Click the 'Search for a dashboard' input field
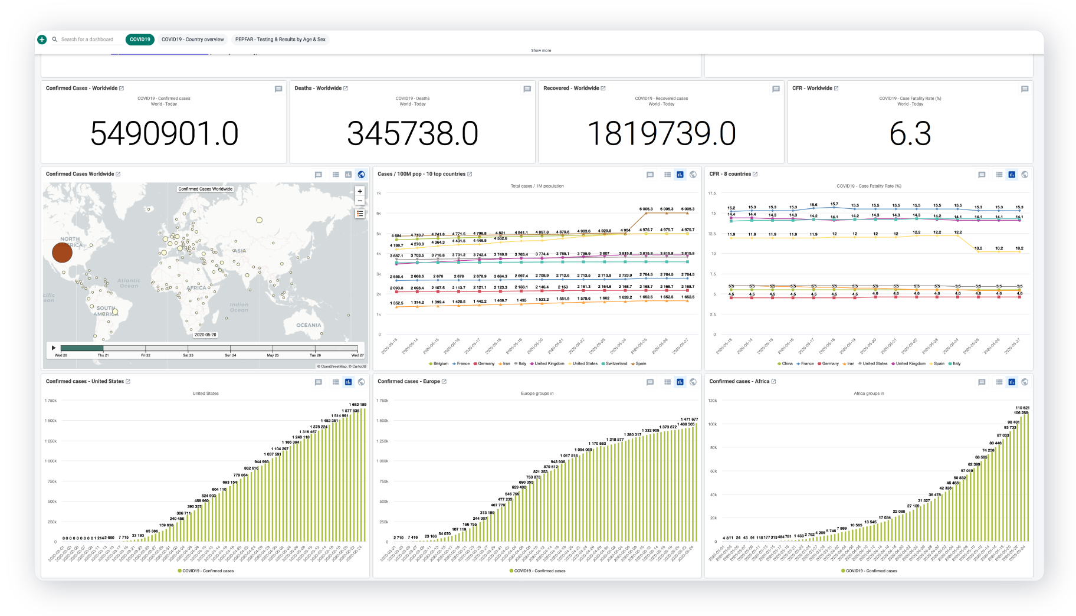The width and height of the screenshot is (1076, 616). [x=87, y=39]
